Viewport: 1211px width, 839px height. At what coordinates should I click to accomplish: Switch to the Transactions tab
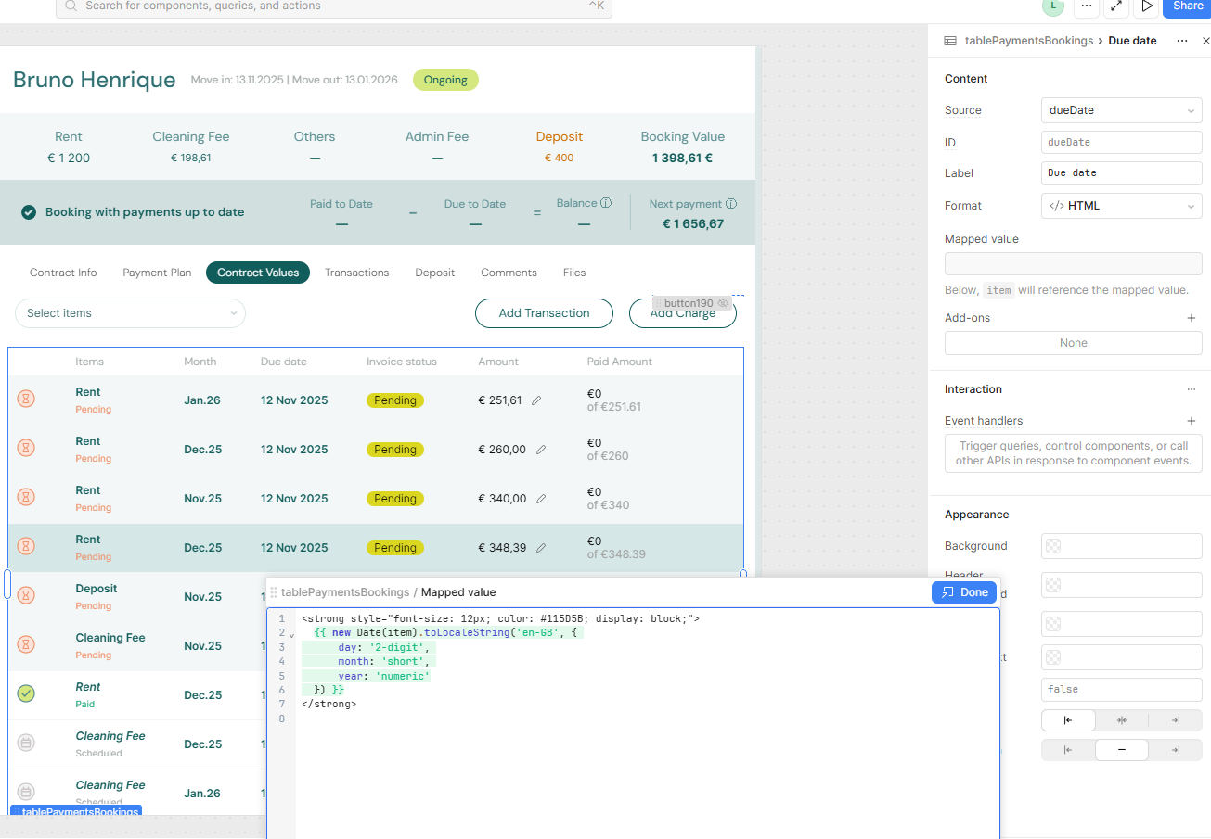click(356, 272)
